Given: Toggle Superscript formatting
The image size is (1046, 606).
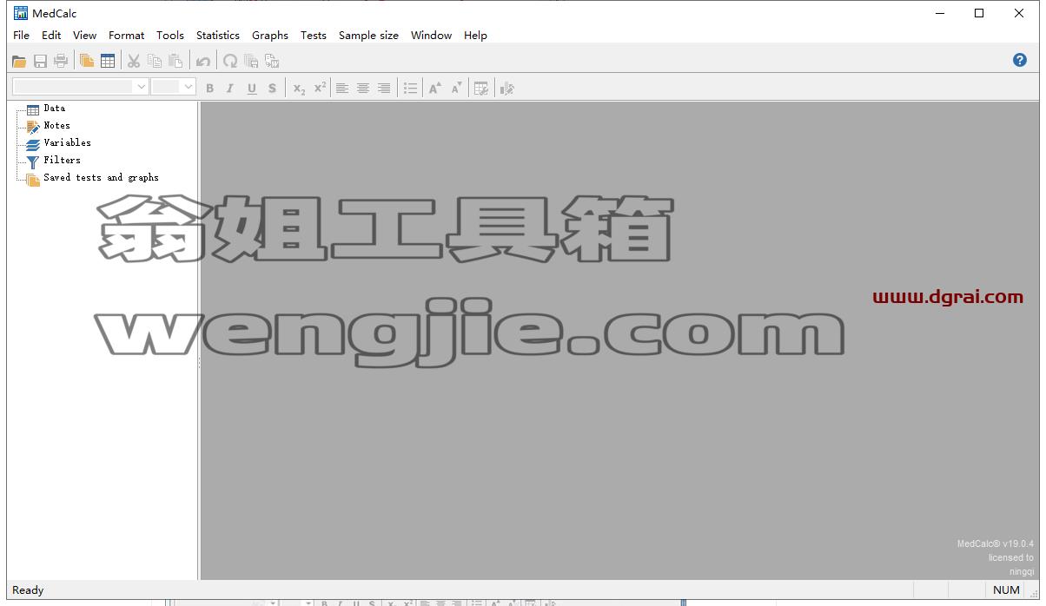Looking at the screenshot, I should (320, 88).
